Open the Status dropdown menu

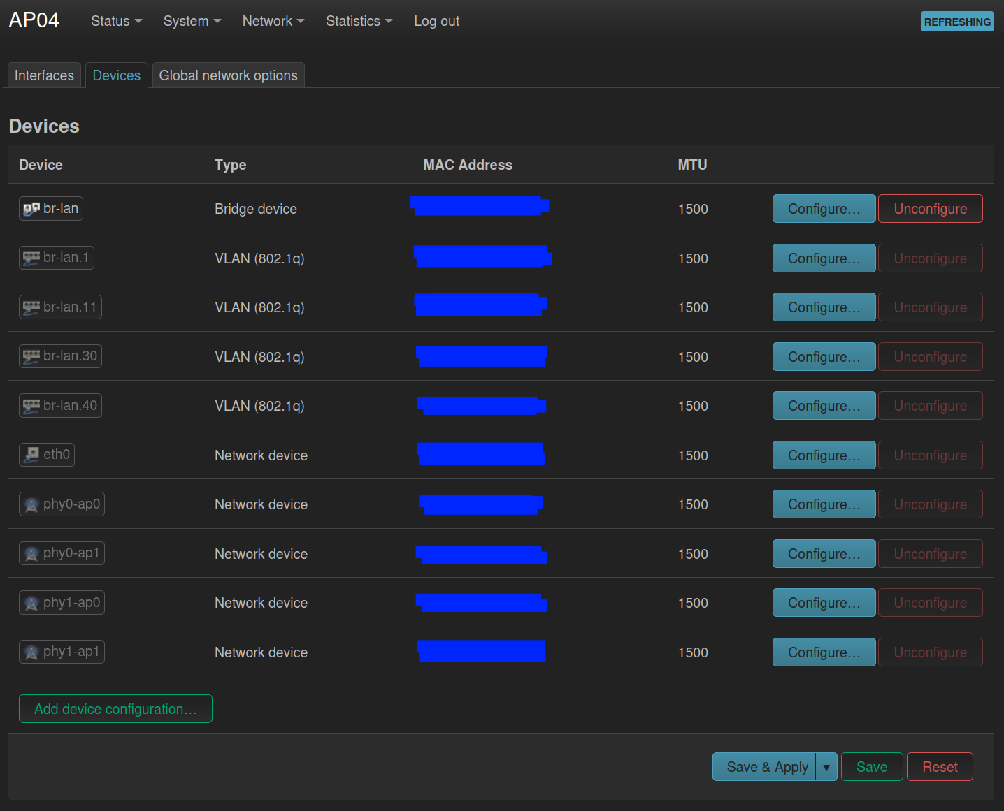tap(116, 21)
